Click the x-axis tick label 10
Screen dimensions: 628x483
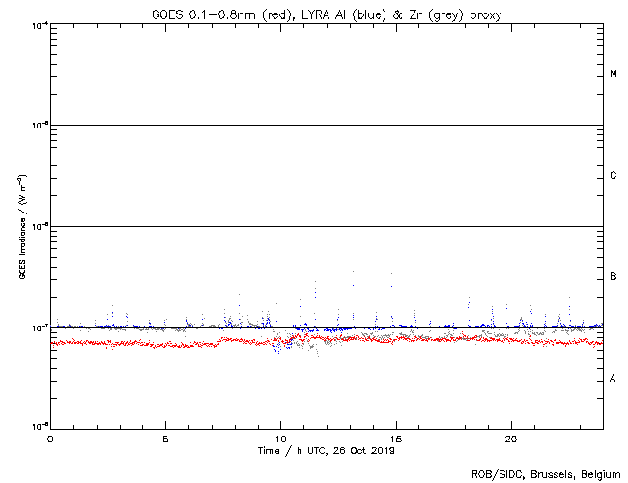tap(280, 439)
